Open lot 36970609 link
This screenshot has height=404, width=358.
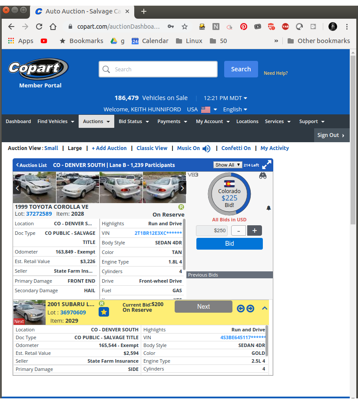[x=73, y=313]
